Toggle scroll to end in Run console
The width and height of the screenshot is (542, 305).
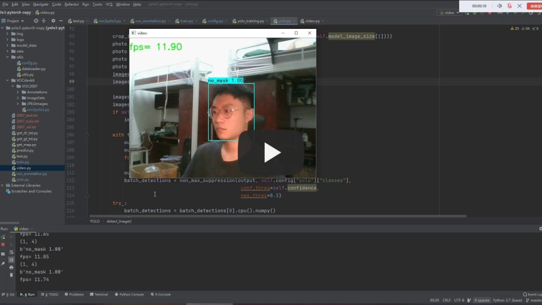pyautogui.click(x=11, y=260)
